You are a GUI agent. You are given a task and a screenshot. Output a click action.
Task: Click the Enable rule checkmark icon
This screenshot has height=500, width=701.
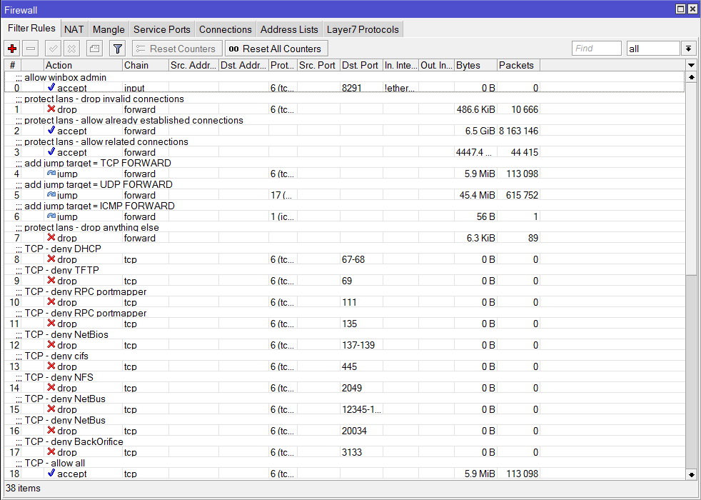pyautogui.click(x=54, y=49)
